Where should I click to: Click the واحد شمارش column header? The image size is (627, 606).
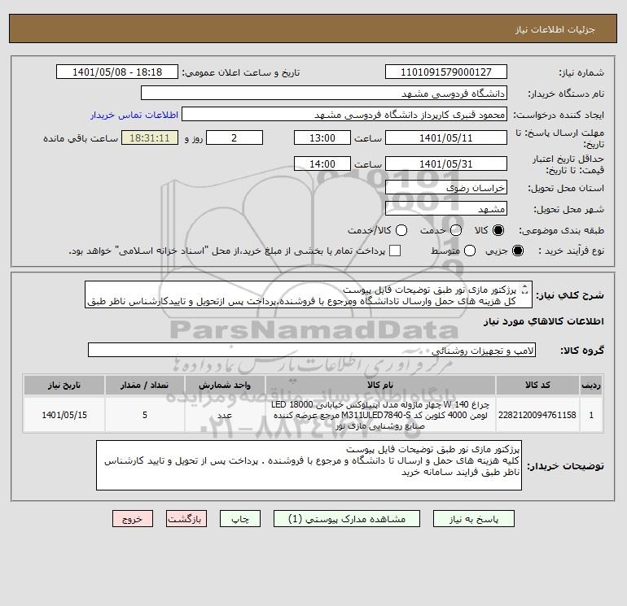click(x=225, y=385)
